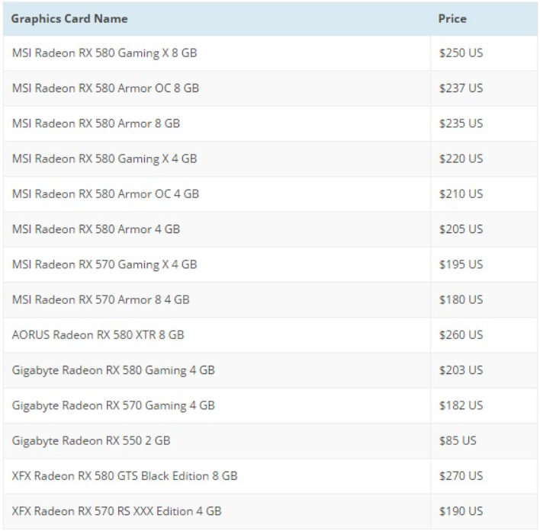The image size is (540, 531).
Task: Select the $270 US price cell
Action: [x=461, y=476]
